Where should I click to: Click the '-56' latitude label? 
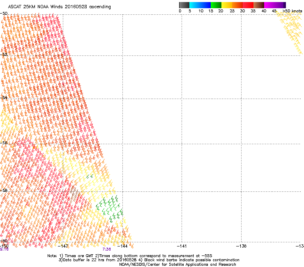(4, 143)
